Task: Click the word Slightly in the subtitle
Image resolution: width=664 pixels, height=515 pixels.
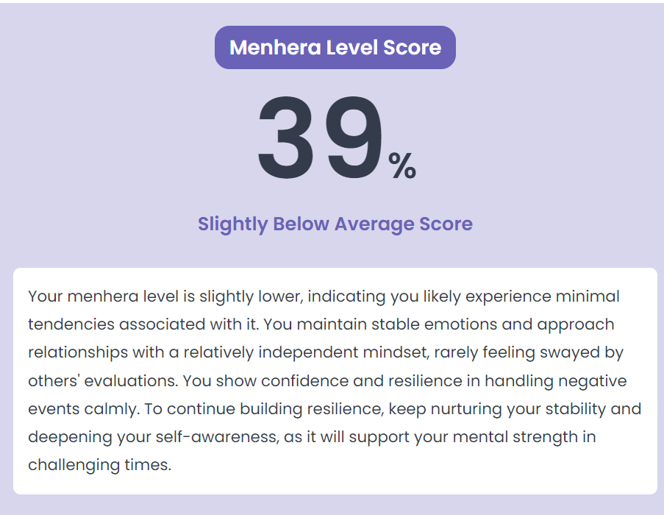Action: (x=232, y=224)
